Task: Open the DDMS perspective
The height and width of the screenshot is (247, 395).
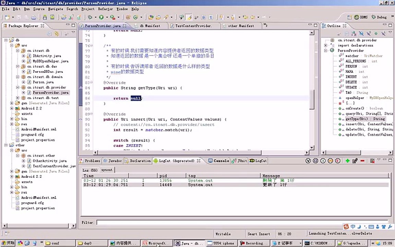Action: tap(361, 17)
